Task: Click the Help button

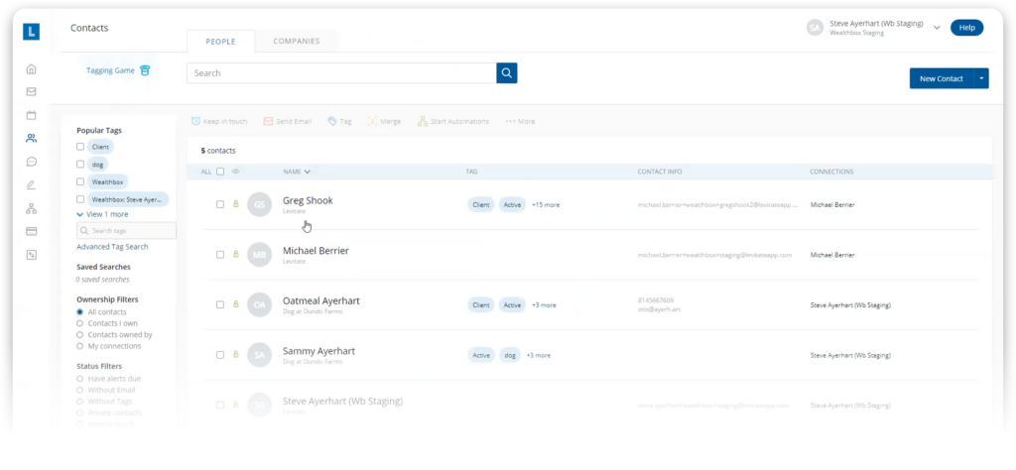Action: (x=966, y=28)
